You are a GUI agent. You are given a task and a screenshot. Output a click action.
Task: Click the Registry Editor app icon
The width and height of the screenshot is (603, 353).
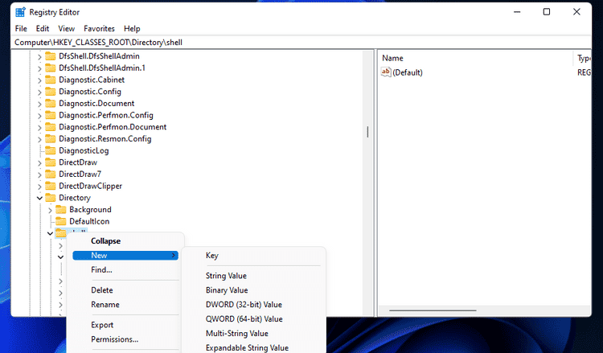[20, 12]
